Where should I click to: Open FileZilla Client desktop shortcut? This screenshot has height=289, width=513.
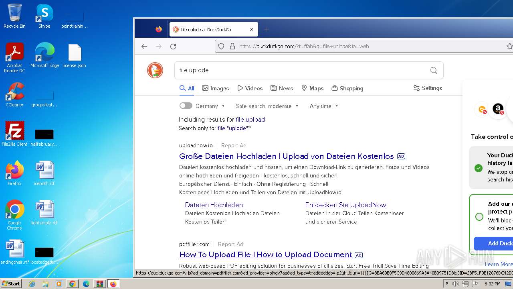14,134
